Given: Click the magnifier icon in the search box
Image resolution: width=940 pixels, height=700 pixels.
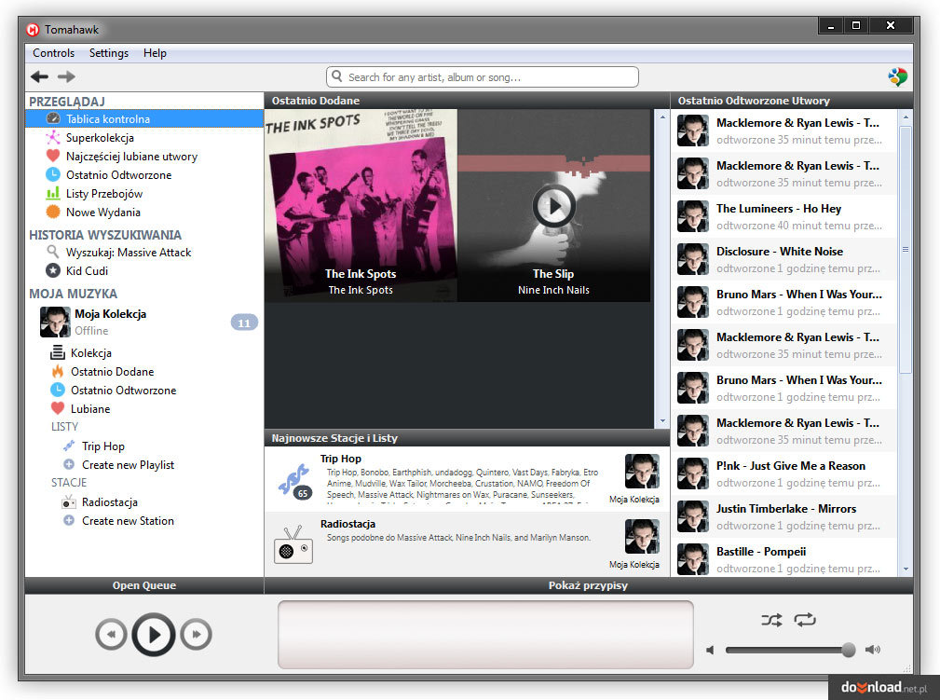Looking at the screenshot, I should [337, 76].
